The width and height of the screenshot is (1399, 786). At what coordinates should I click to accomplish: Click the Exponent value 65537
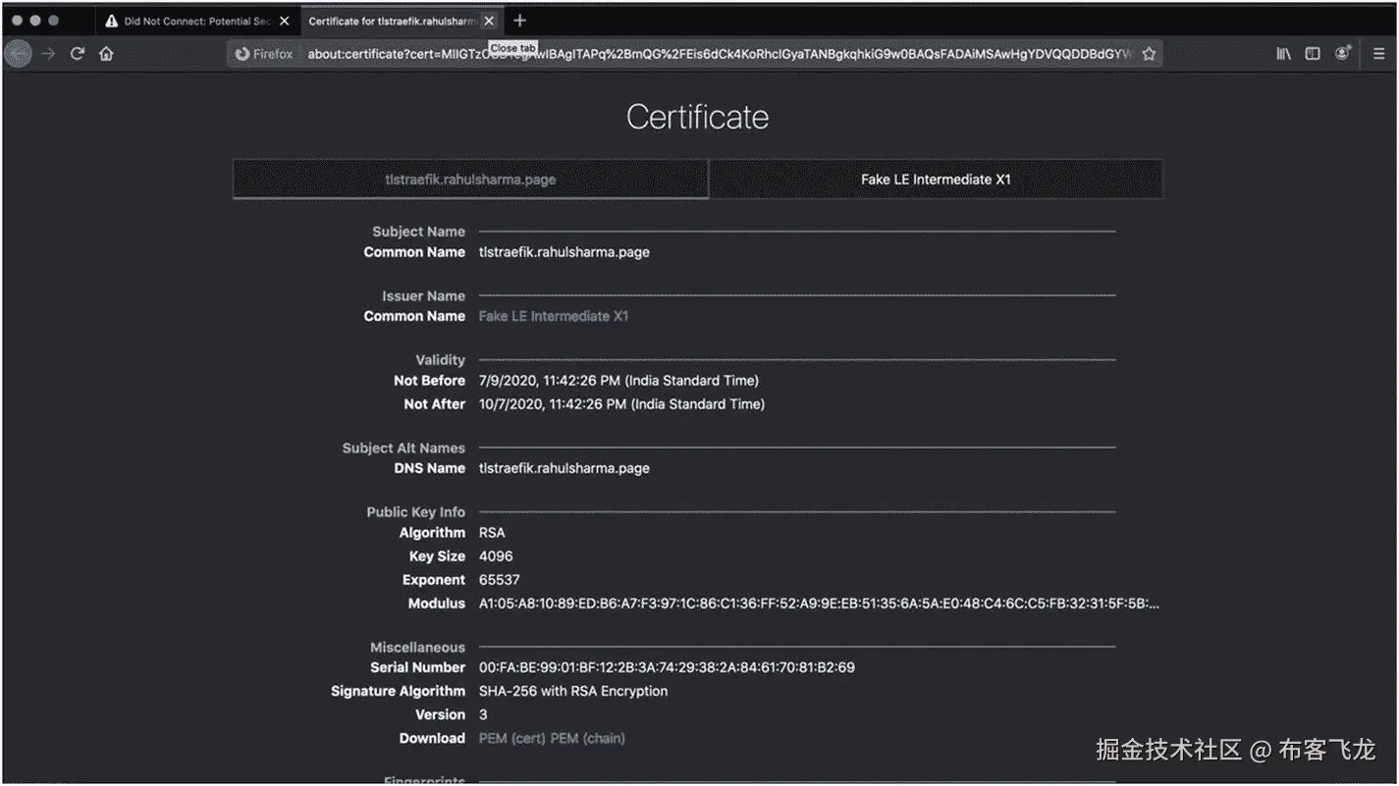[500, 580]
